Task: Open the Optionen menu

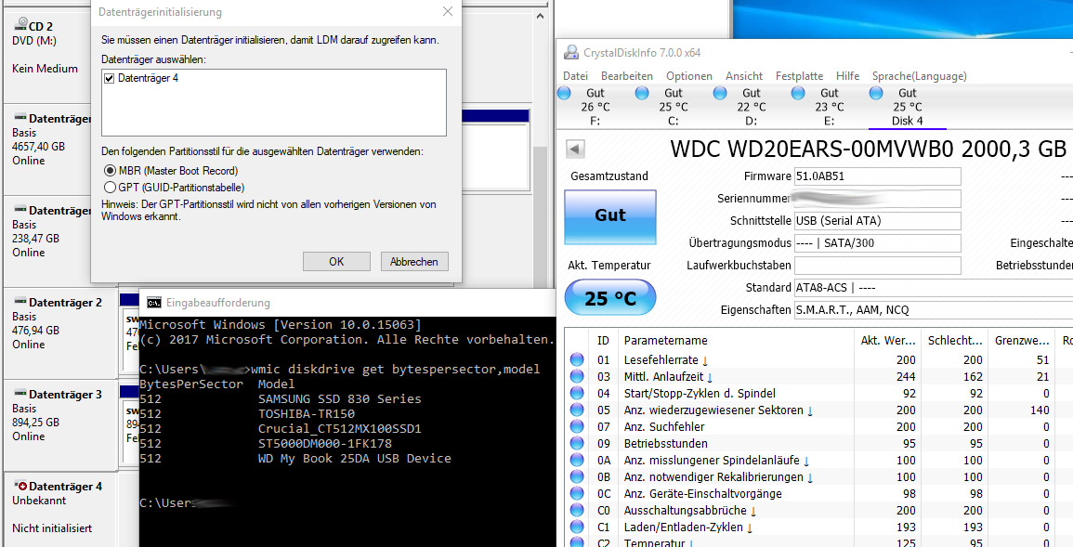Action: tap(689, 76)
